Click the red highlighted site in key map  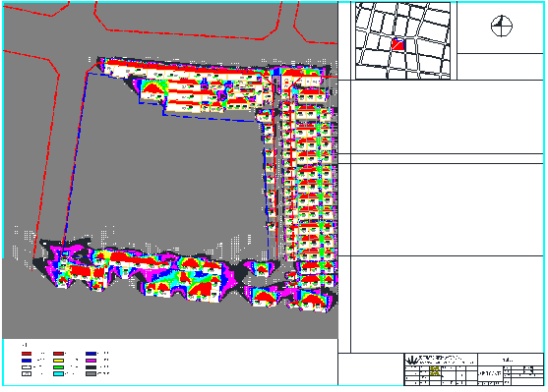(397, 45)
